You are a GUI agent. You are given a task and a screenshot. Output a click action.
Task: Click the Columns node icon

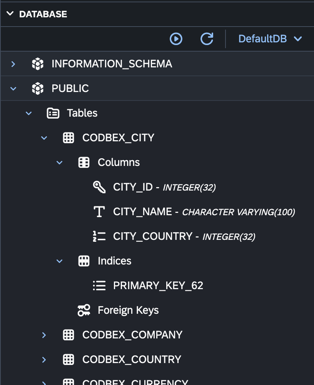(x=84, y=162)
